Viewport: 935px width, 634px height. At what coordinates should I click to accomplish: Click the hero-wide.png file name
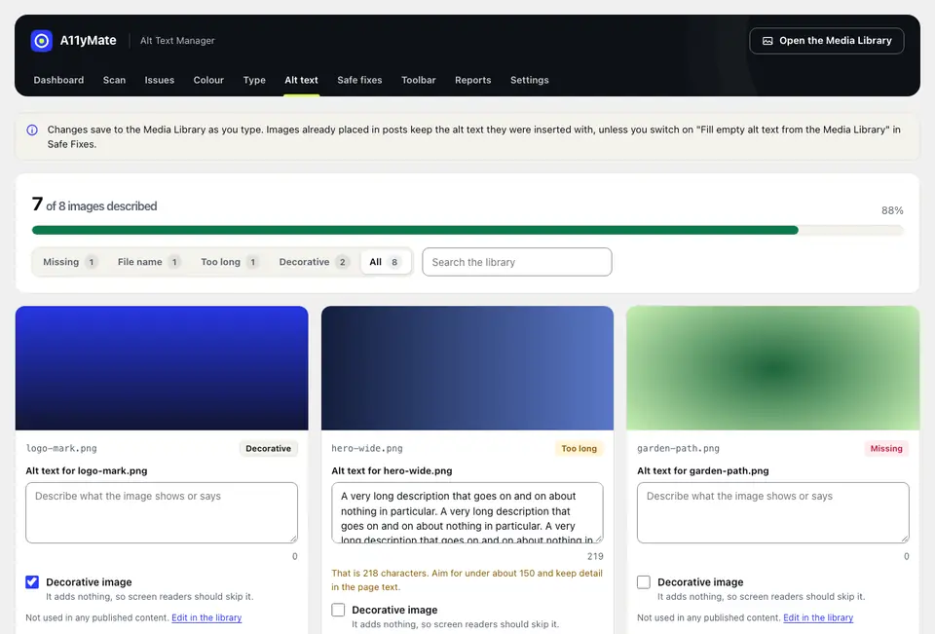pos(367,449)
